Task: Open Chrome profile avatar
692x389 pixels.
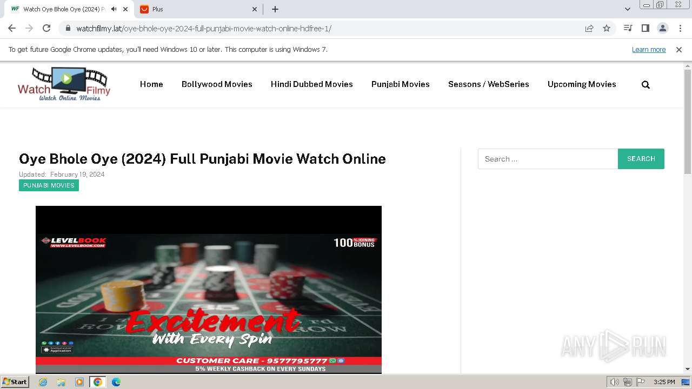Action: (x=662, y=28)
